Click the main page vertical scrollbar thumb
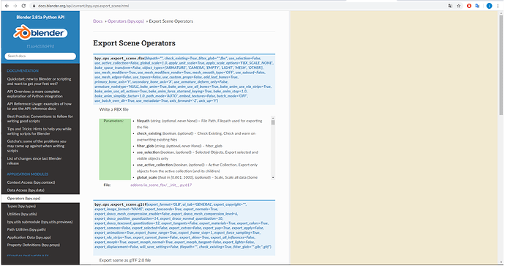Image resolution: width=505 pixels, height=266 pixels. (x=501, y=64)
